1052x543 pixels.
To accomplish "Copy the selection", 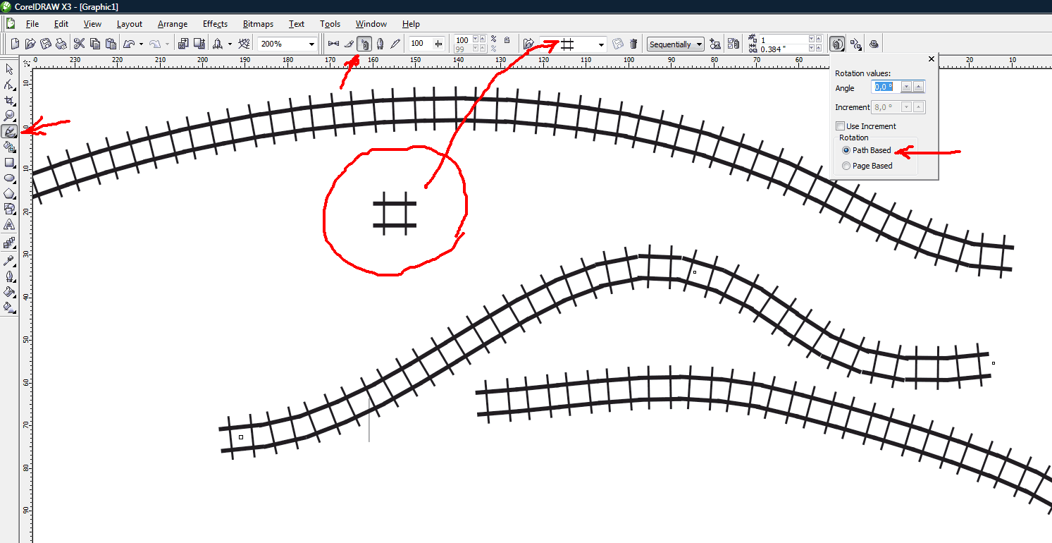I will (x=95, y=44).
